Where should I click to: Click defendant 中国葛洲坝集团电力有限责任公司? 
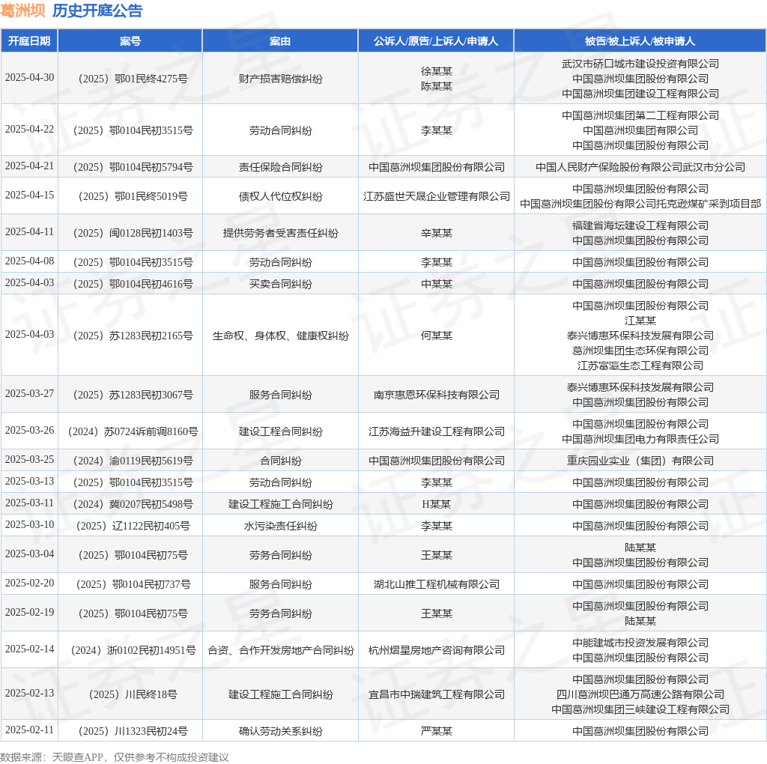coord(640,439)
